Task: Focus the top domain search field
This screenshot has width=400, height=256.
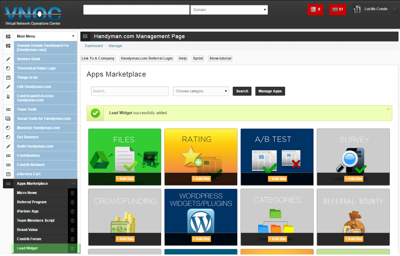Action: (136, 10)
